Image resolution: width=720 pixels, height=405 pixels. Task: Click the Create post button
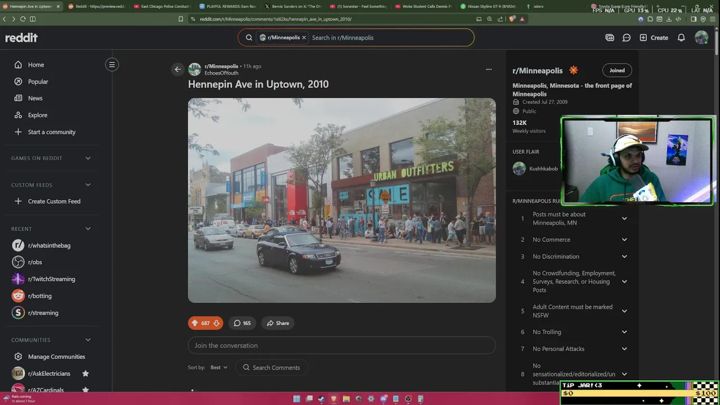click(x=654, y=38)
